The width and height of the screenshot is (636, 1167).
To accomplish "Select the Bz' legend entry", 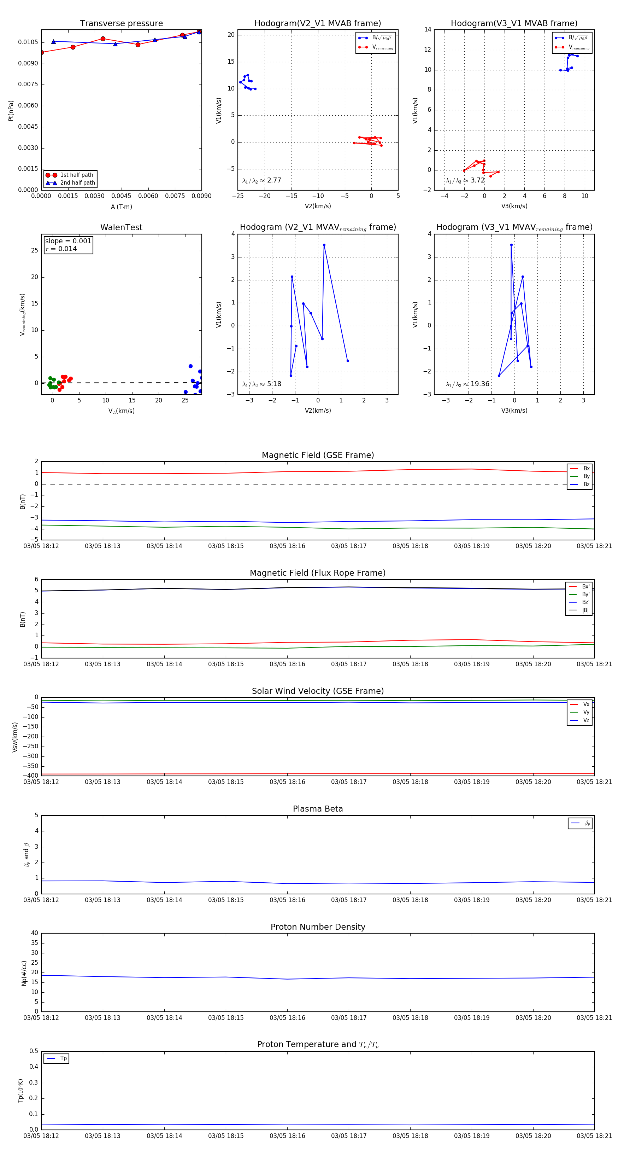I will coord(579,602).
